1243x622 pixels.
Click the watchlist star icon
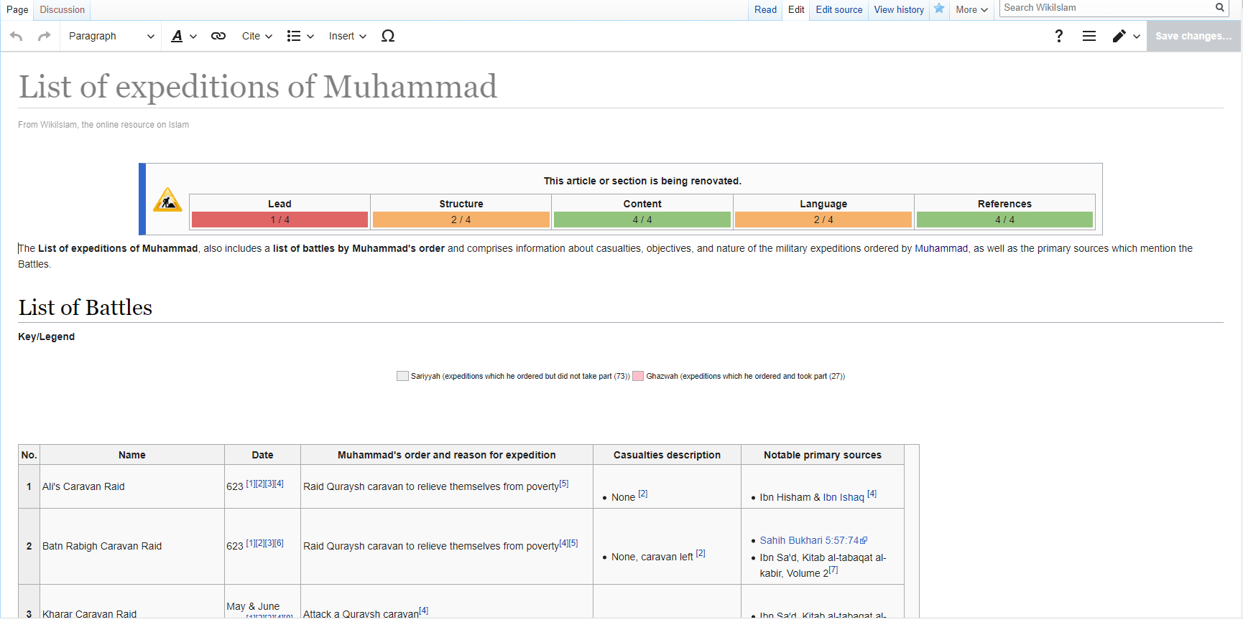[939, 9]
